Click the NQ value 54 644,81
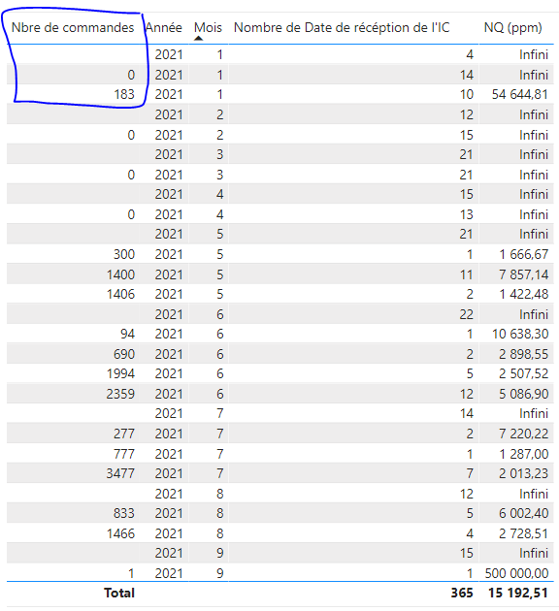559x611 pixels. [x=519, y=94]
